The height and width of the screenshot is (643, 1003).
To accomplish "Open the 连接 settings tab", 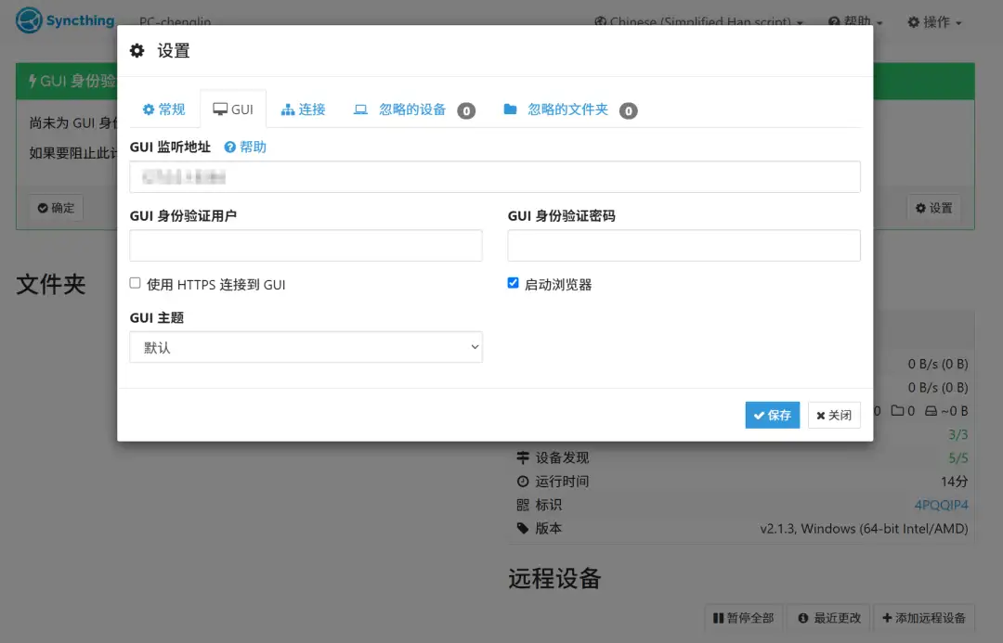I will point(303,109).
